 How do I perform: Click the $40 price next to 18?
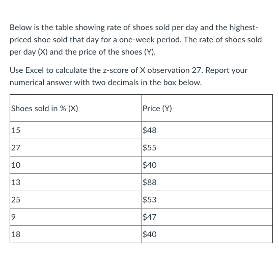pos(207,234)
